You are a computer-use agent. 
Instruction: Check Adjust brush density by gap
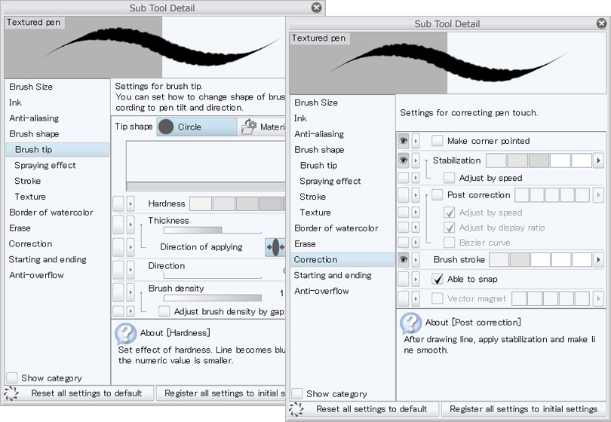click(164, 310)
